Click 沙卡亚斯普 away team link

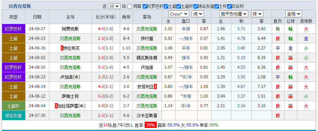(x=147, y=116)
